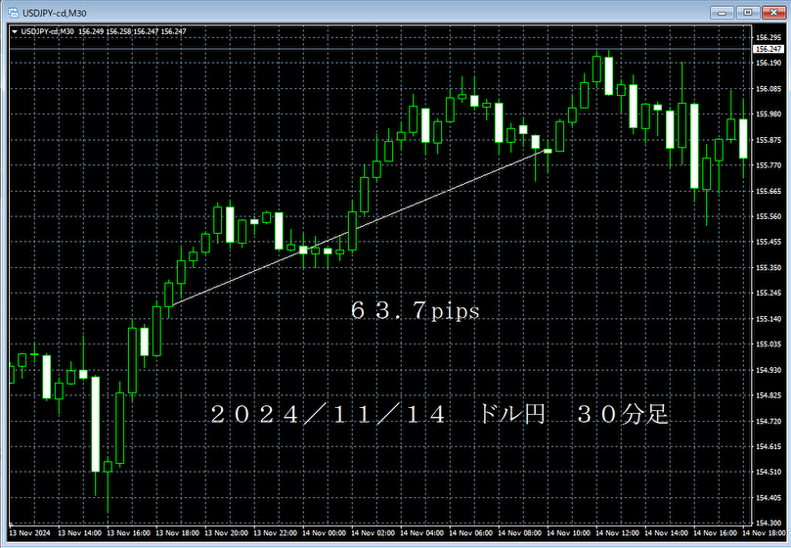The image size is (791, 548).
Task: Click time axis label 13 Nov 14:00
Action: (80, 533)
